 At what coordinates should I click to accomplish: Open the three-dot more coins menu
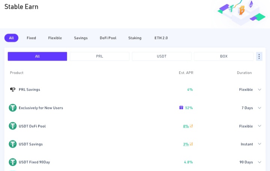point(259,57)
